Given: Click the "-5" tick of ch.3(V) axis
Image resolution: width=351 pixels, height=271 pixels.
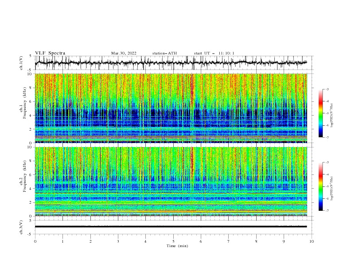Looking at the screenshot, I should 30,234.
